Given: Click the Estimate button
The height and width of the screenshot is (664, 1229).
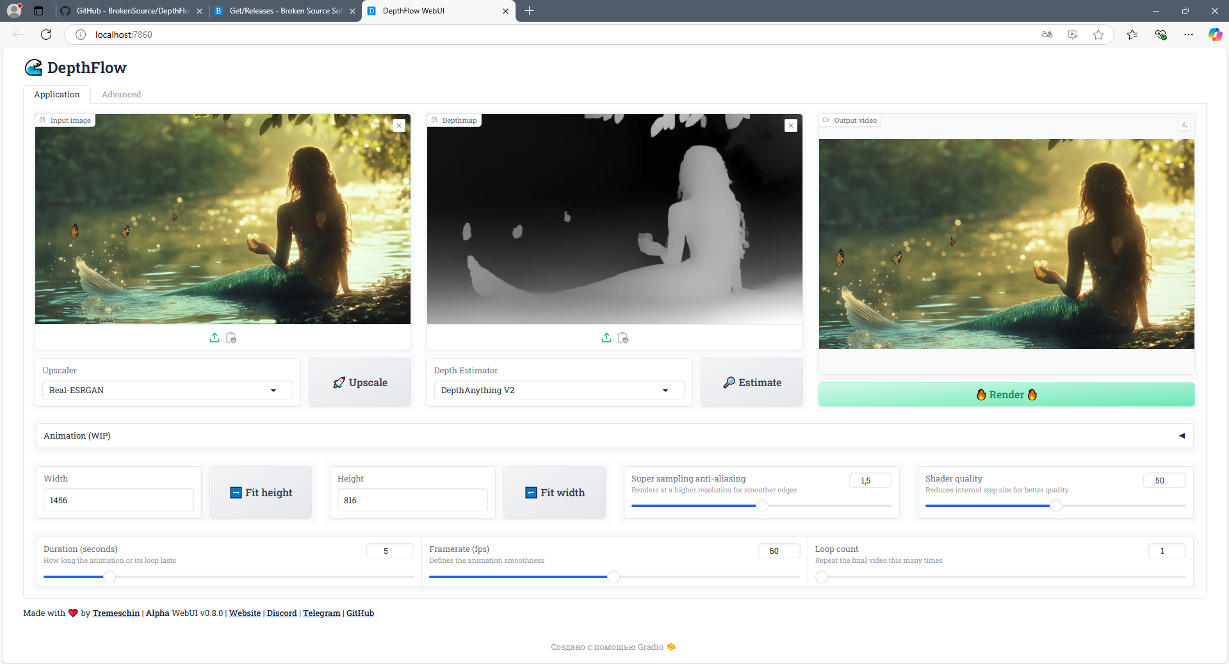Looking at the screenshot, I should [752, 382].
